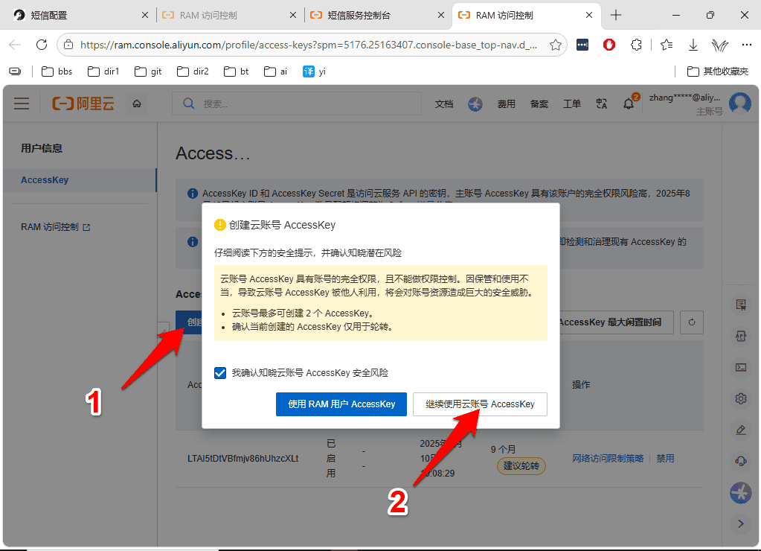Reload the page with the browser refresh button

click(42, 45)
